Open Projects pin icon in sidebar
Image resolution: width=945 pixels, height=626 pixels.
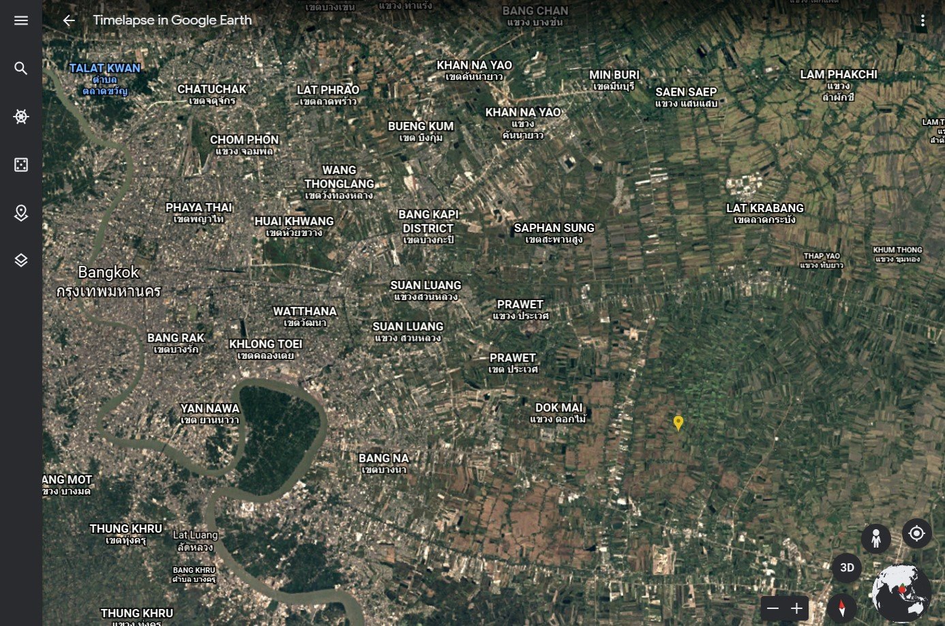[x=21, y=213]
